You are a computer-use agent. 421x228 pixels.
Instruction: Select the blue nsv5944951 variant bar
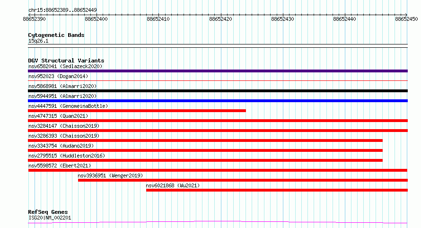coord(218,101)
